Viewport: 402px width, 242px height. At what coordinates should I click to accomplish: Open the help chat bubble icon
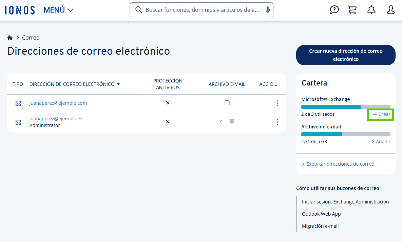(334, 10)
